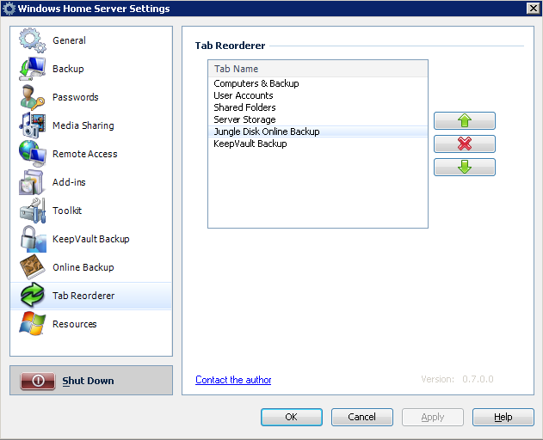Remove selected tab with red X button
543x440 pixels.
coord(465,144)
